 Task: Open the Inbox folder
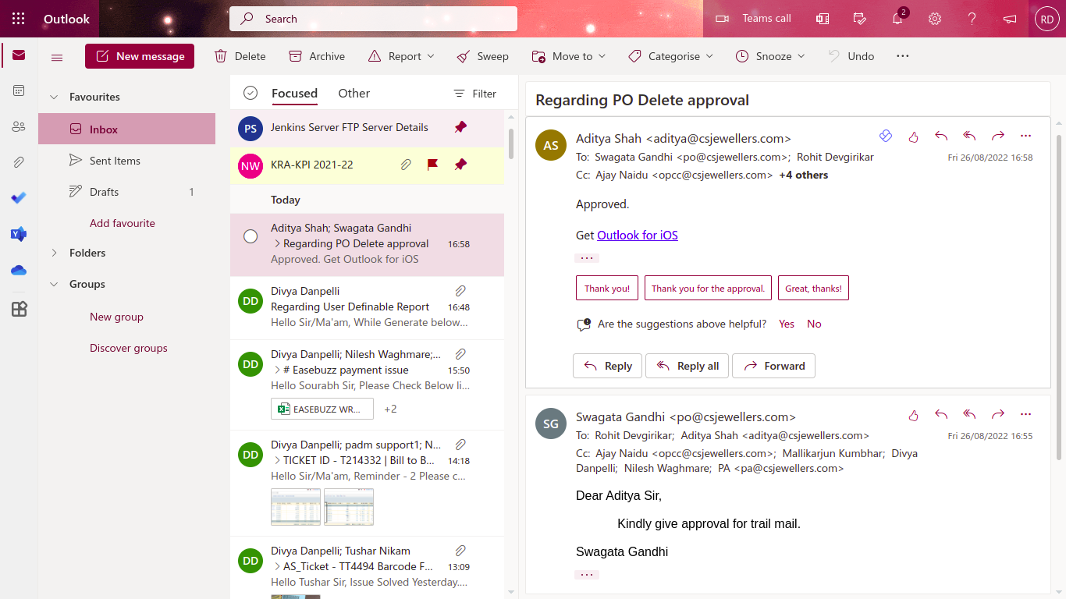pos(126,129)
